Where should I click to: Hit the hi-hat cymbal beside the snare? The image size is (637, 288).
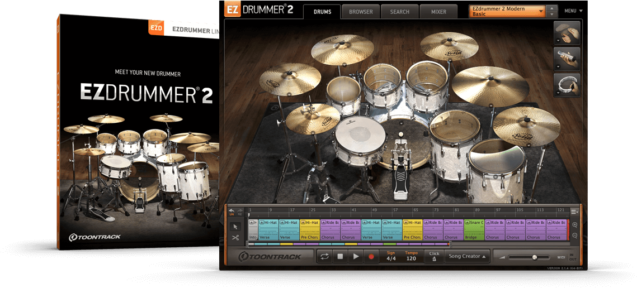point(313,118)
